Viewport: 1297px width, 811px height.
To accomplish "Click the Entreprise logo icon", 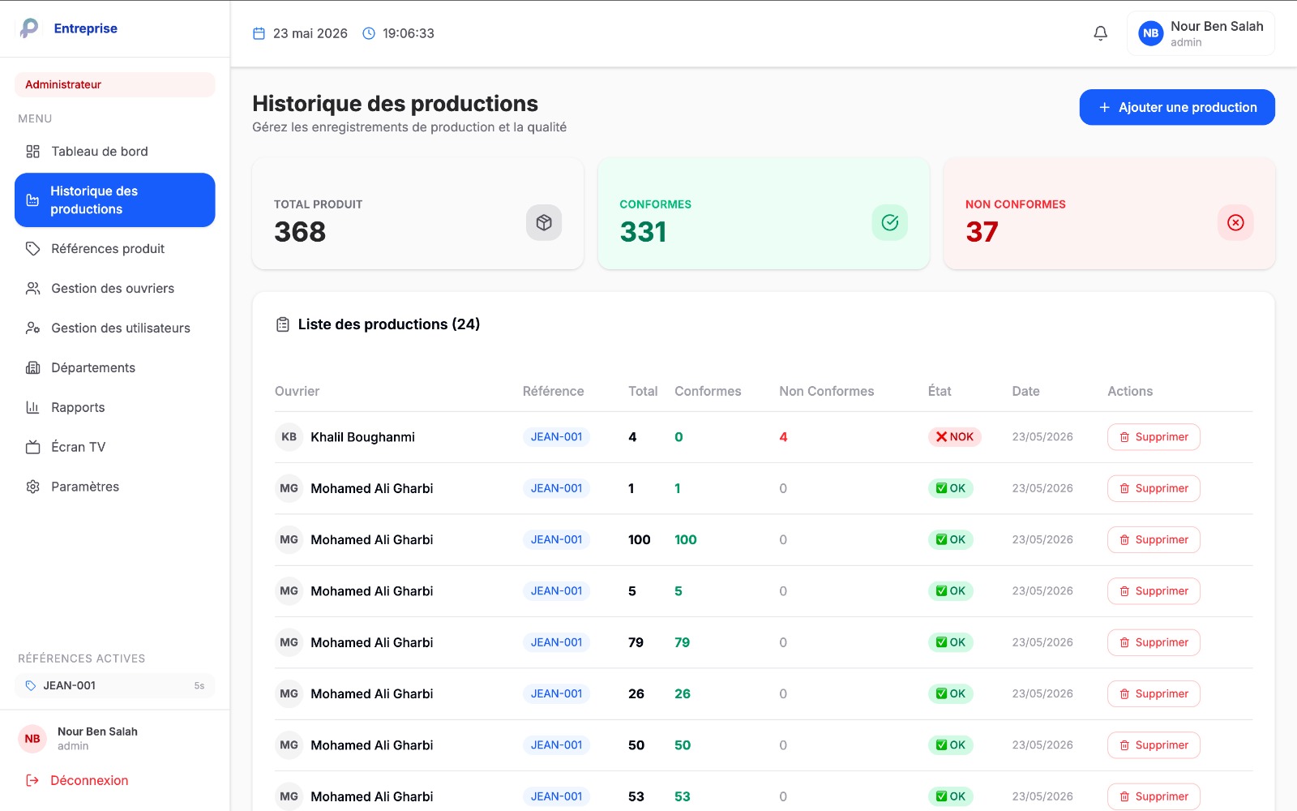I will [x=29, y=28].
